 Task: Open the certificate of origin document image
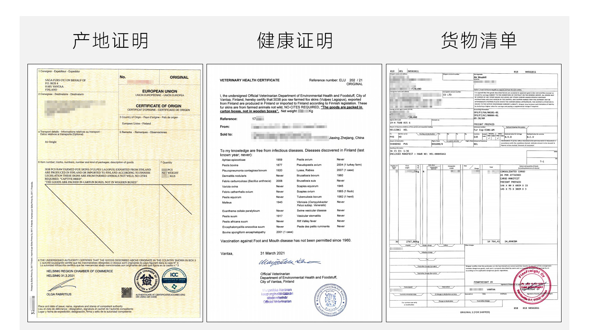pos(115,193)
